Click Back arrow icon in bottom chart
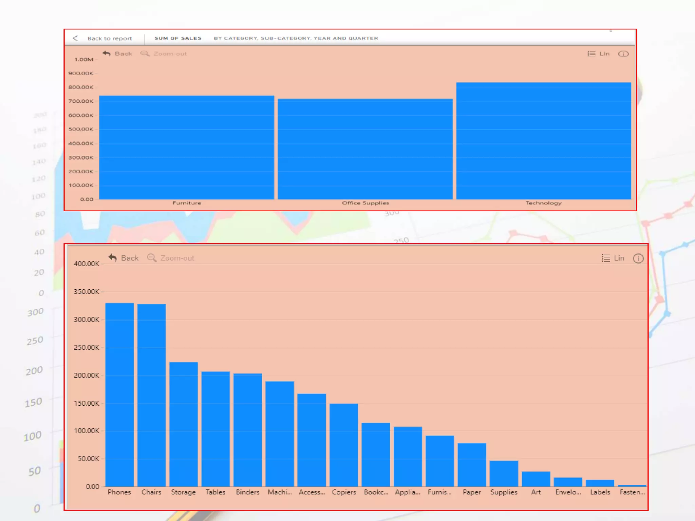 coord(113,258)
